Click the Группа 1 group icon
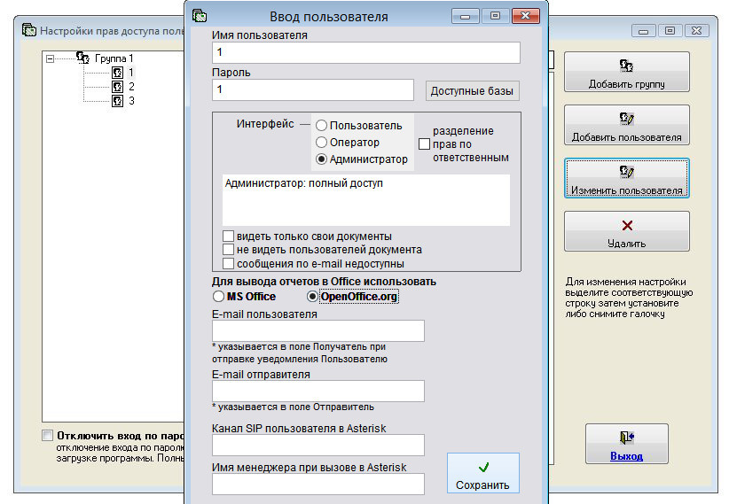 82,58
